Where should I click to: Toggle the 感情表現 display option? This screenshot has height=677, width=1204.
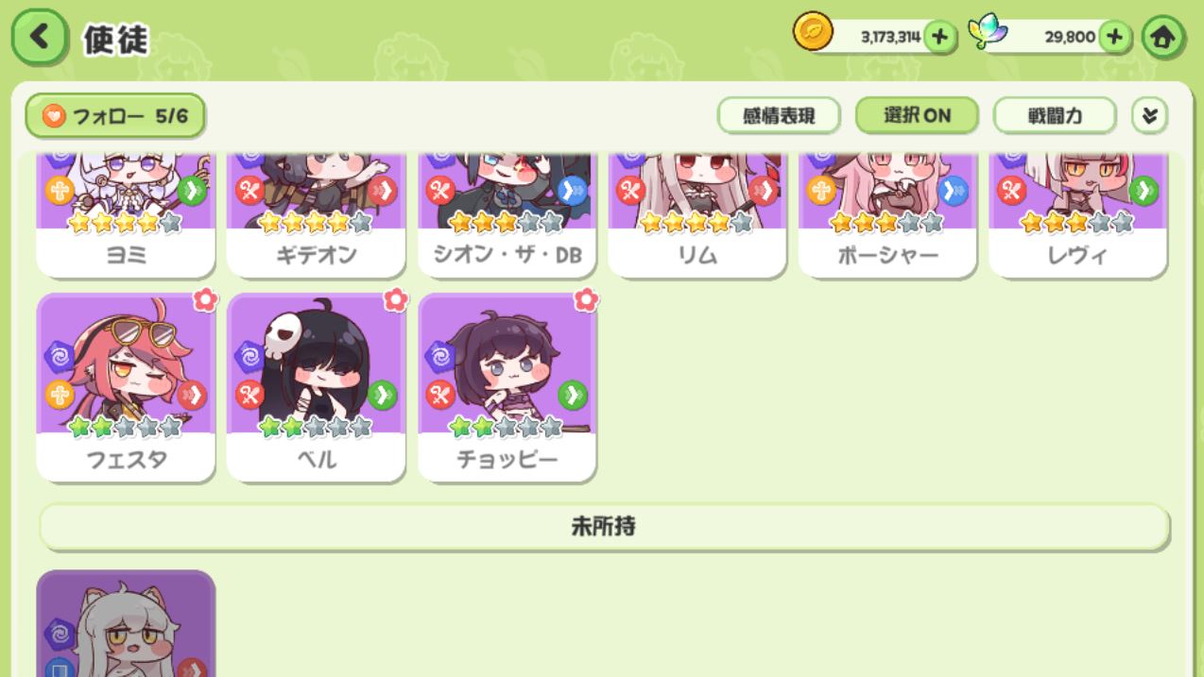click(x=779, y=116)
